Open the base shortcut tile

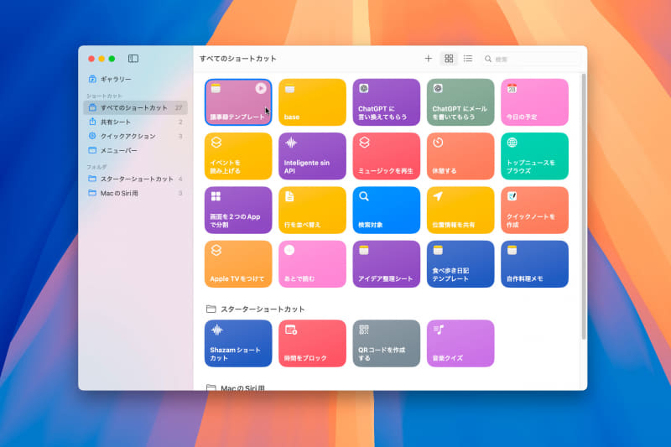point(312,102)
